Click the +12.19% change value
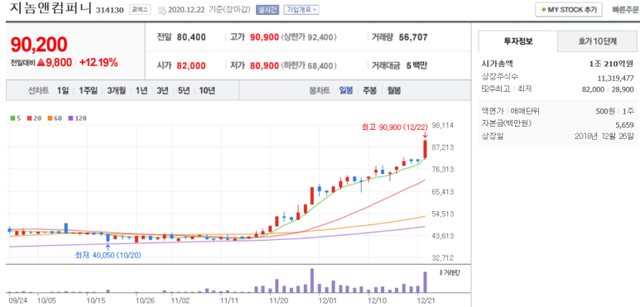Screen dimensions: 640x307 tap(99, 63)
